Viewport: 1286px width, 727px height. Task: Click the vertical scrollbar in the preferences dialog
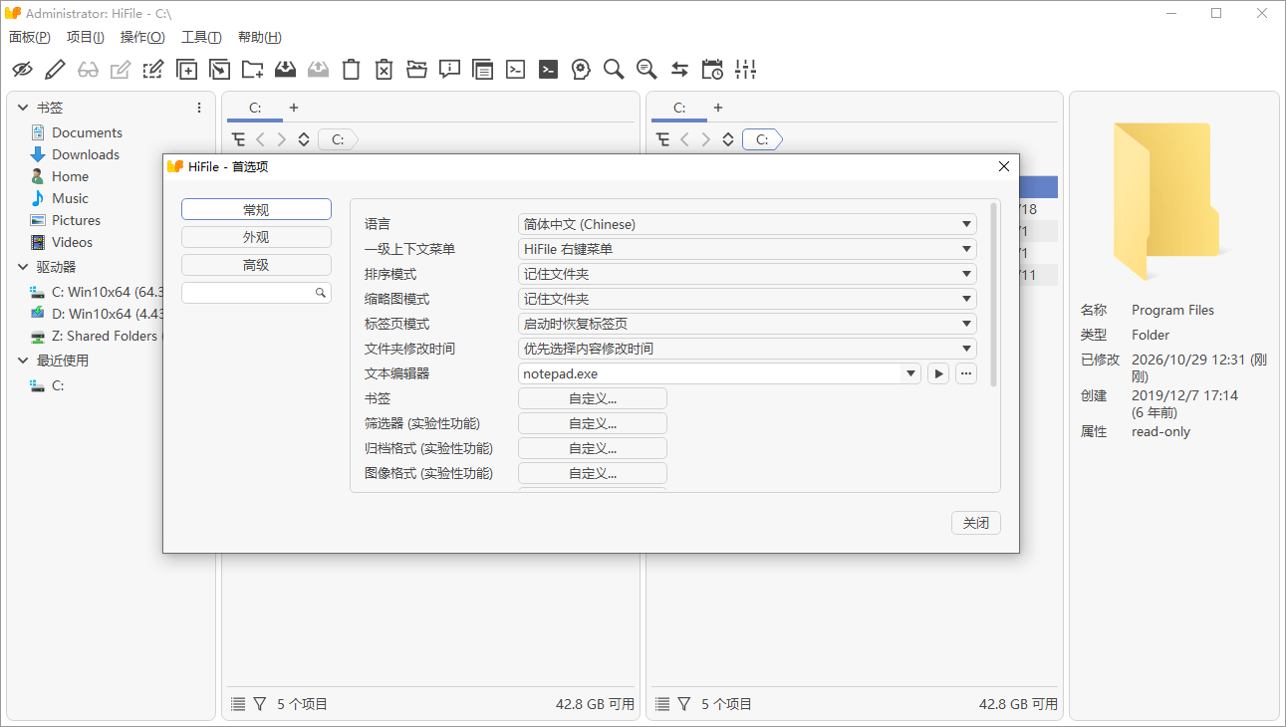point(993,294)
